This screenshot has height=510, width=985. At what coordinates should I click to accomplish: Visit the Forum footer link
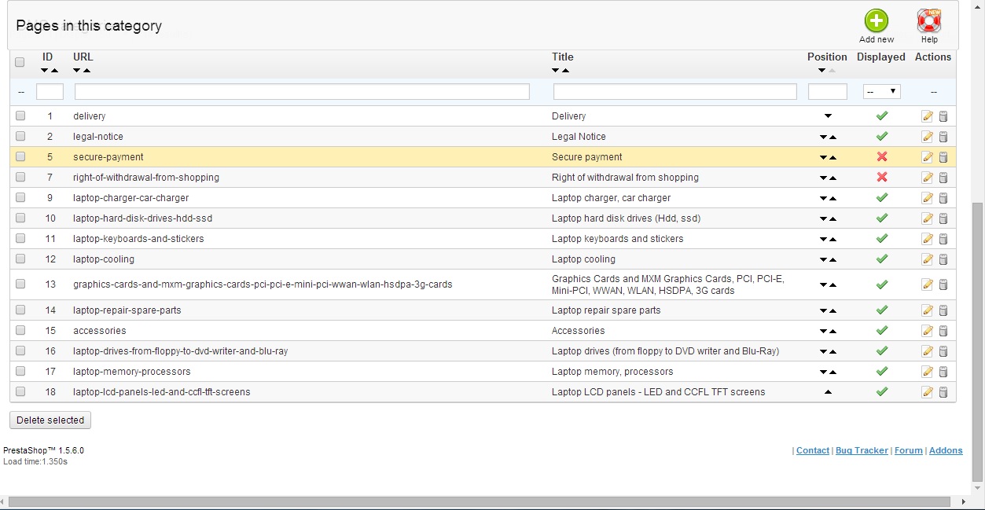908,450
